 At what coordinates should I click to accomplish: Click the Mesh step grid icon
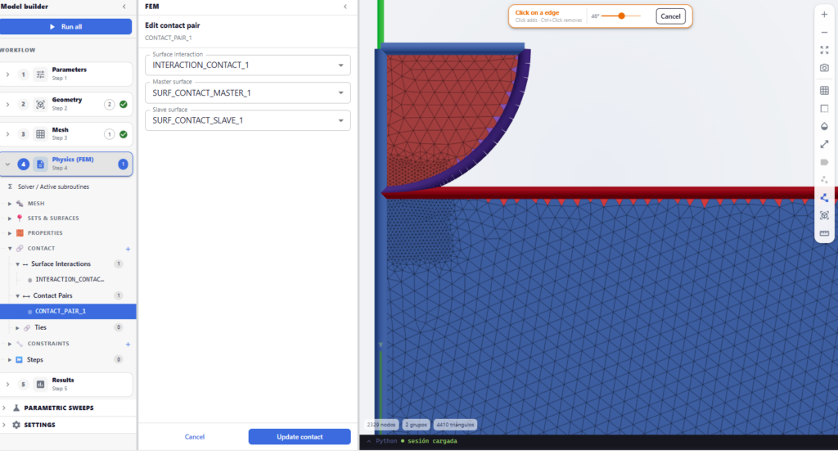(40, 134)
